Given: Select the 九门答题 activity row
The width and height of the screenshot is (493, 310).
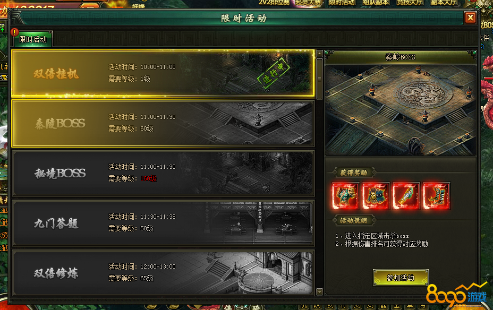Looking at the screenshot, I should (x=163, y=223).
